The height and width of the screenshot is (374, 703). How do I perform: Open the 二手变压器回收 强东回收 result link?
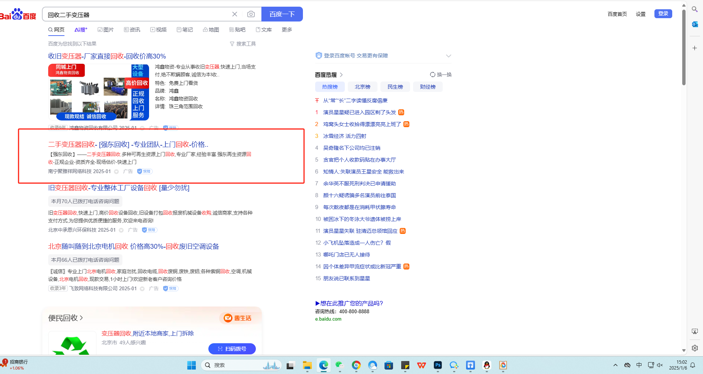[x=128, y=145]
